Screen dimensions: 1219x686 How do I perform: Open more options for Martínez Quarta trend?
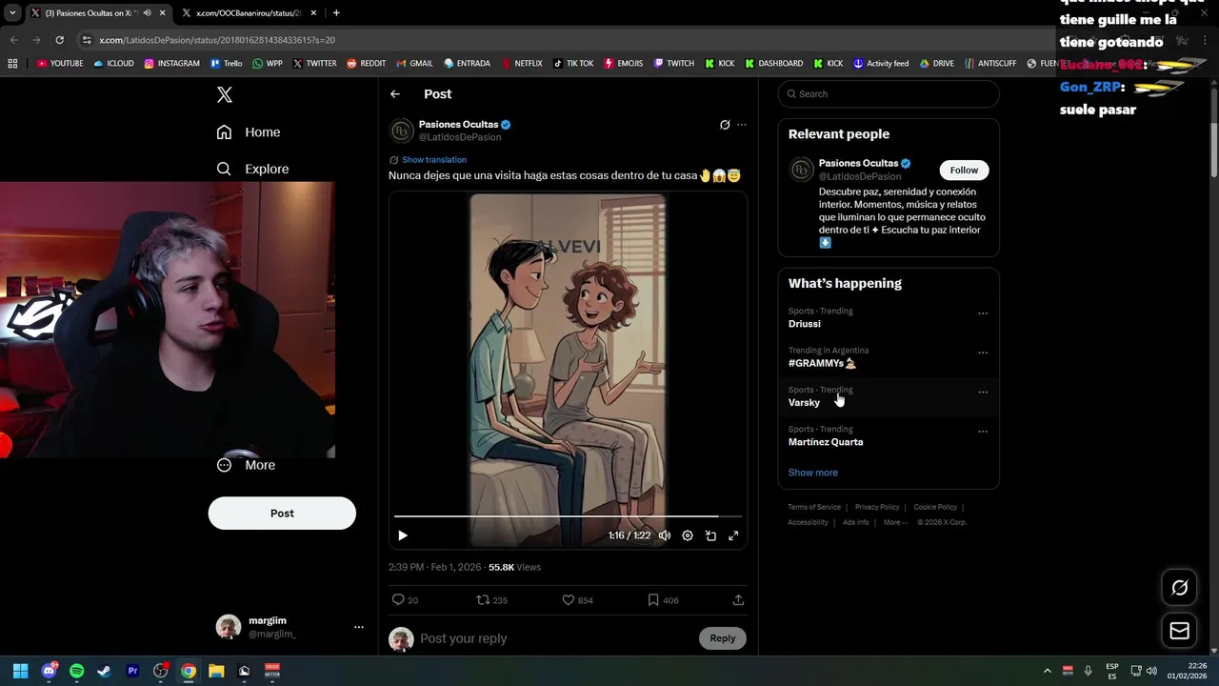click(983, 432)
